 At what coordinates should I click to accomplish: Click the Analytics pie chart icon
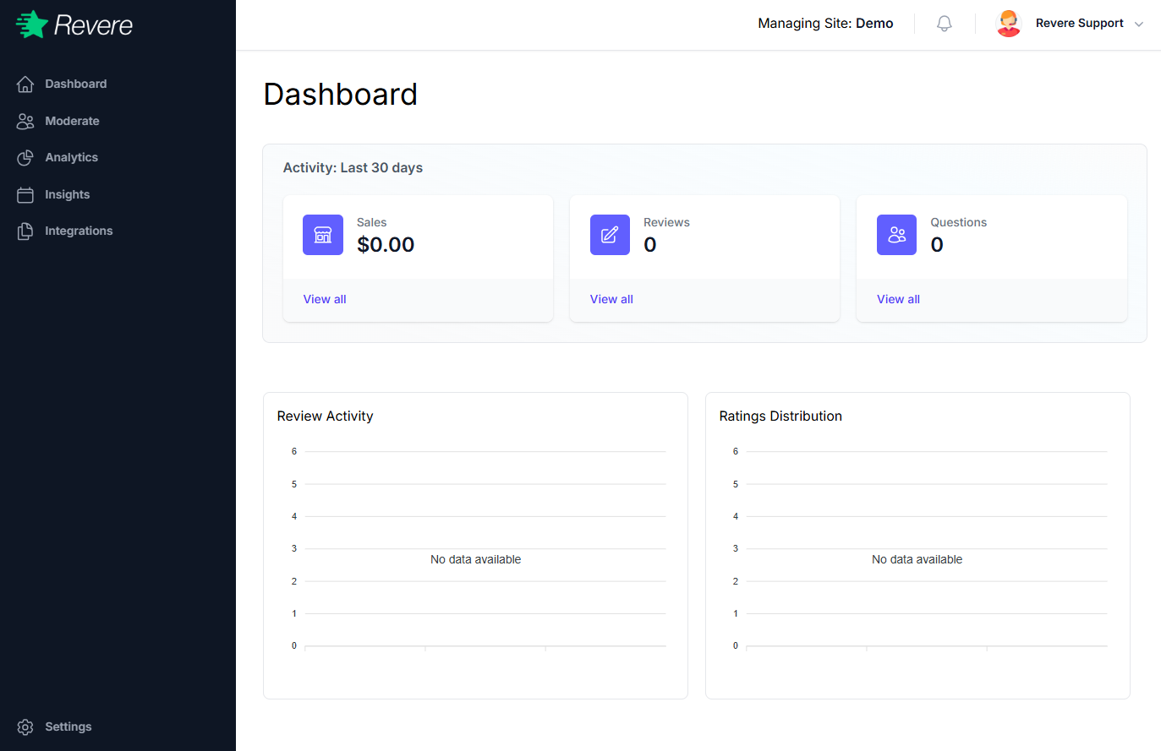coord(25,157)
